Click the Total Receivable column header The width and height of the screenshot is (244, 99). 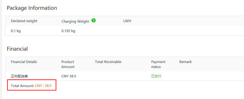click(108, 62)
